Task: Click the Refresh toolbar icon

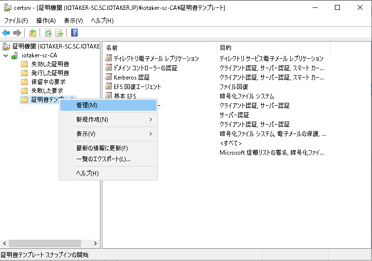Action: [x=48, y=33]
